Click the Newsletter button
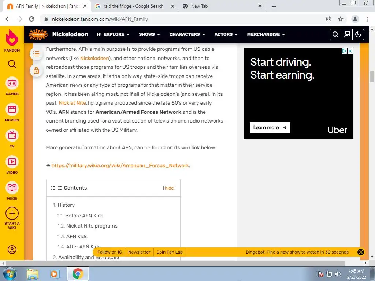 pyautogui.click(x=139, y=252)
